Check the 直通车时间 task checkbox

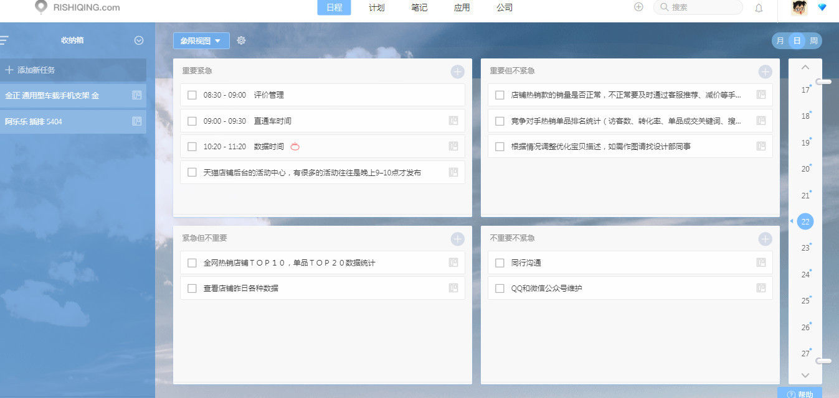(192, 121)
